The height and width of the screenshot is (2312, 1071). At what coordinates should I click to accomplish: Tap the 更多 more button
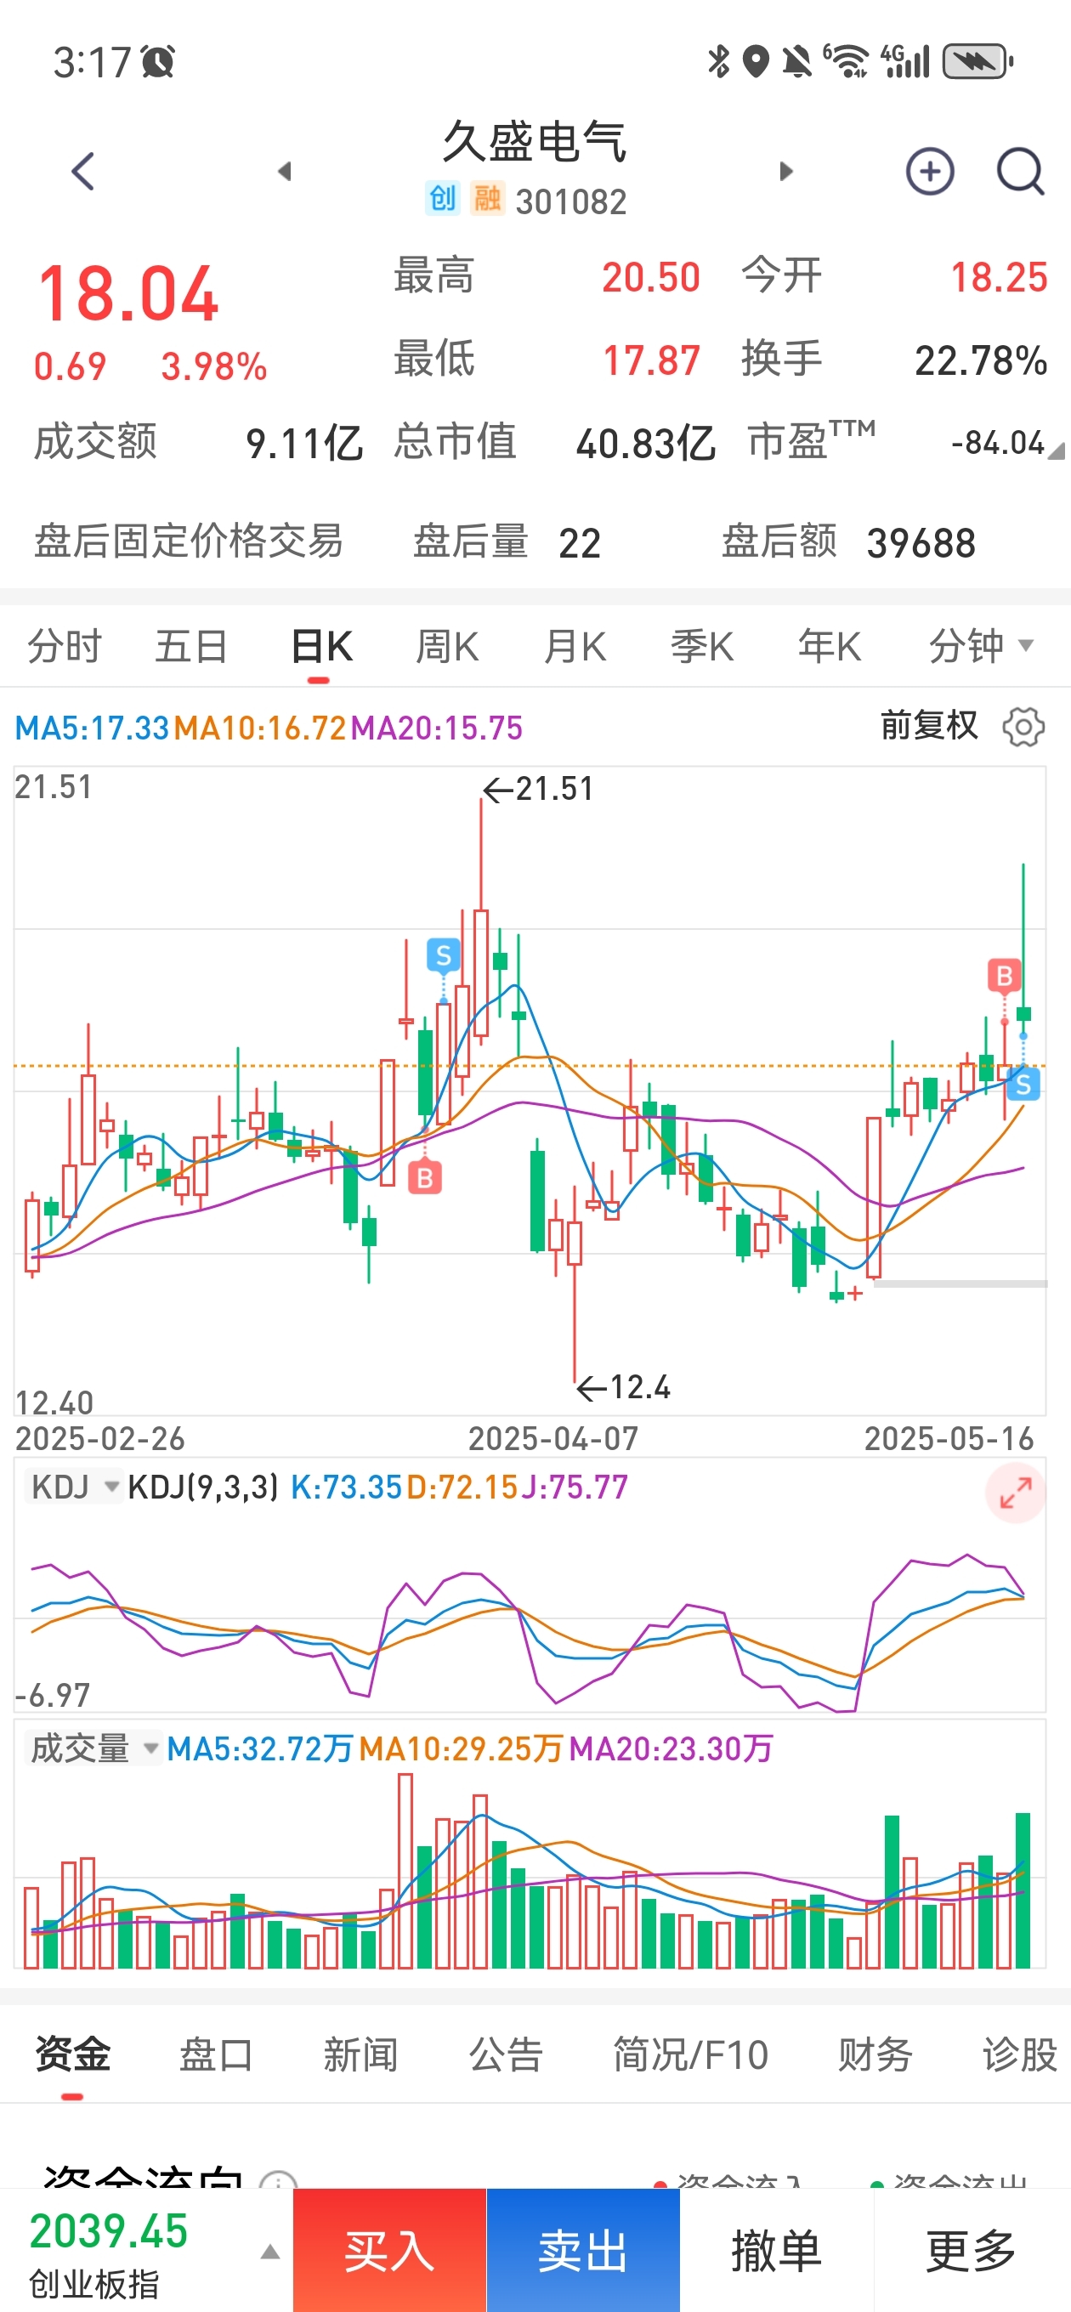972,2250
